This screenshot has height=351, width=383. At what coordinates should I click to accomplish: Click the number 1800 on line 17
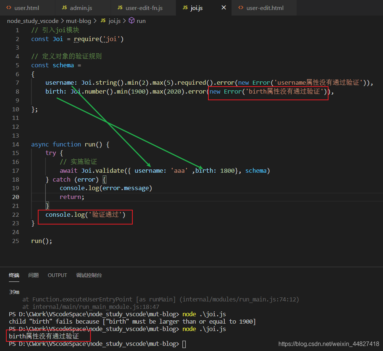point(227,171)
